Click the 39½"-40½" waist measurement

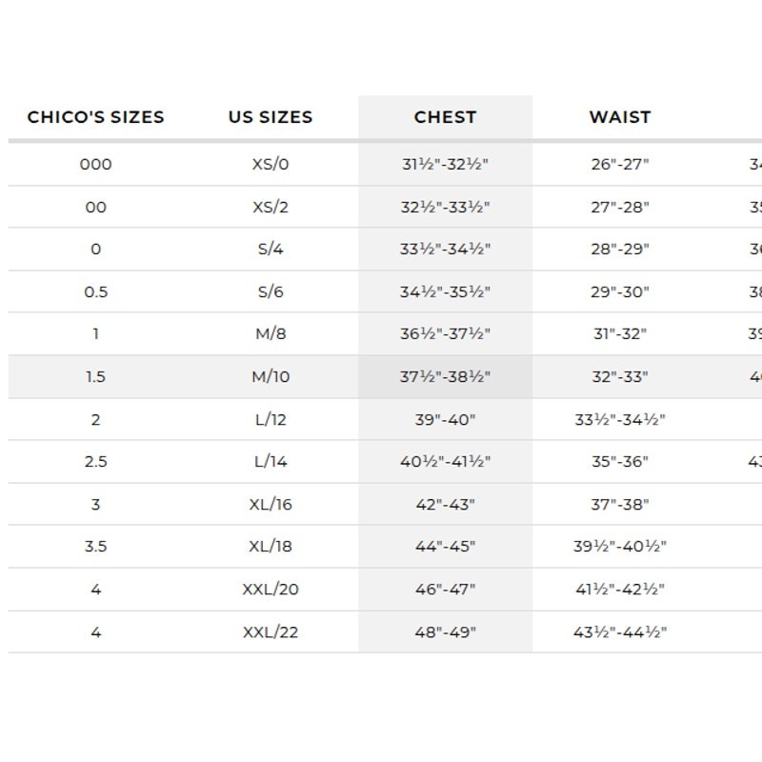(620, 546)
